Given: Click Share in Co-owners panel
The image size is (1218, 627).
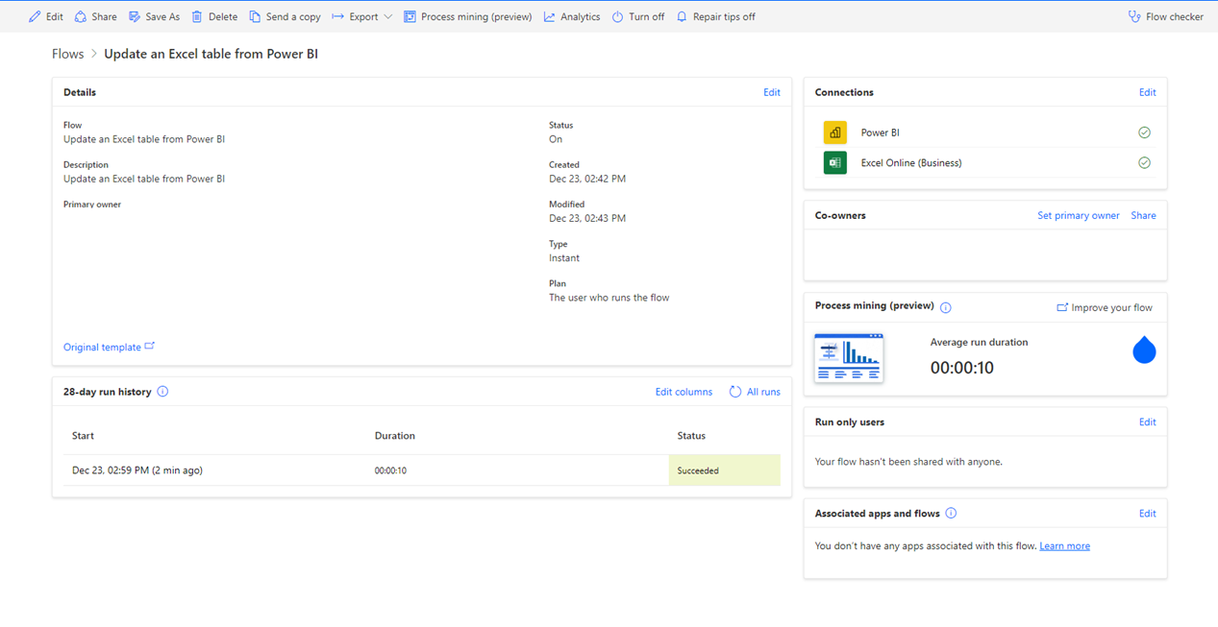Looking at the screenshot, I should 1143,215.
